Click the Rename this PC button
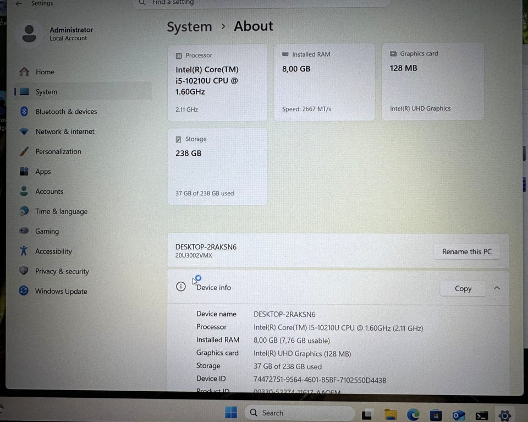 point(466,251)
